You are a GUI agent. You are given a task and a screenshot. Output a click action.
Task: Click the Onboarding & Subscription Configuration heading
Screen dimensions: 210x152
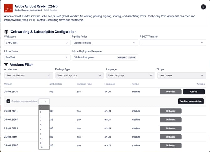[x=44, y=32]
